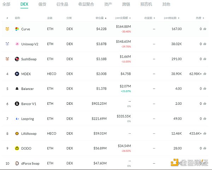Image resolution: width=212 pixels, height=170 pixels.
Task: Click the DODO logo icon
Action: (x=17, y=148)
